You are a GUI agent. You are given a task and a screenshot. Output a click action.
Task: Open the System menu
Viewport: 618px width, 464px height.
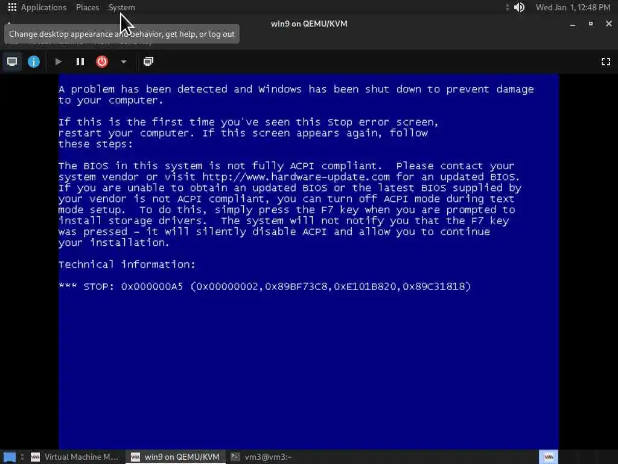(x=121, y=7)
